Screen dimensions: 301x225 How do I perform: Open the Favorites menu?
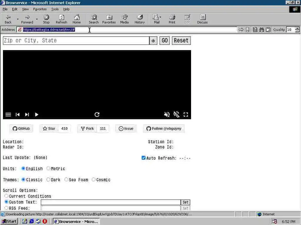40,9
